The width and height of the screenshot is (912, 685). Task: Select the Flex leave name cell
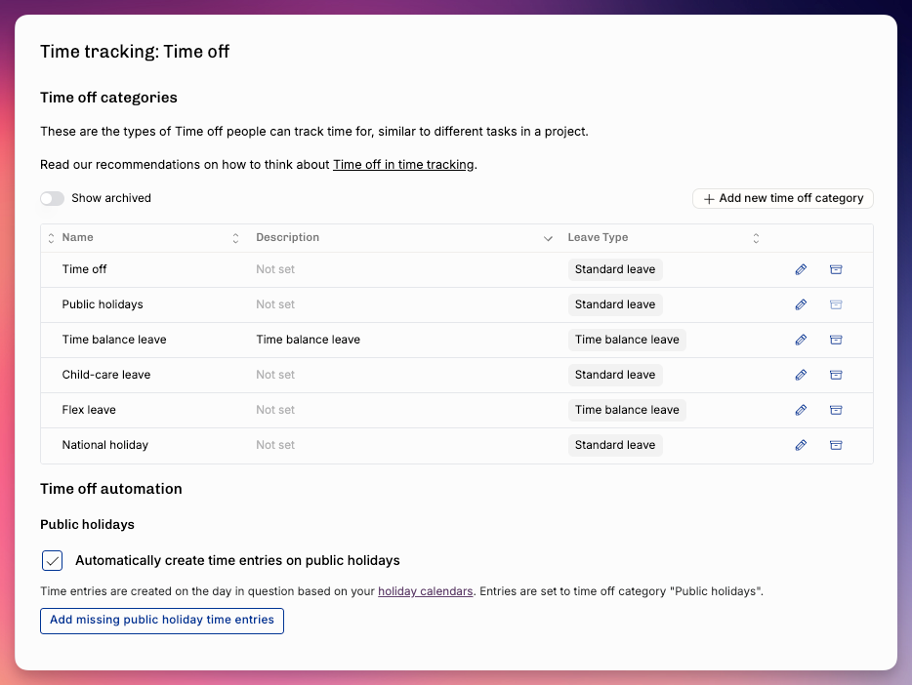(89, 410)
